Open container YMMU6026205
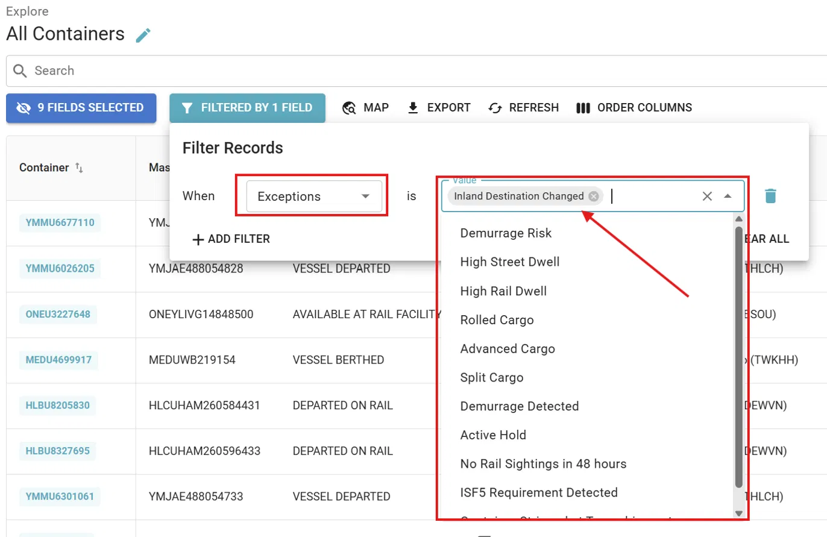 point(60,268)
